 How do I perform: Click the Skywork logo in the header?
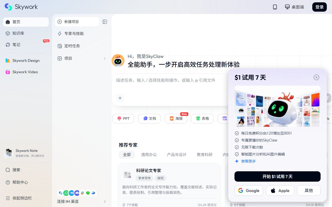(x=21, y=7)
